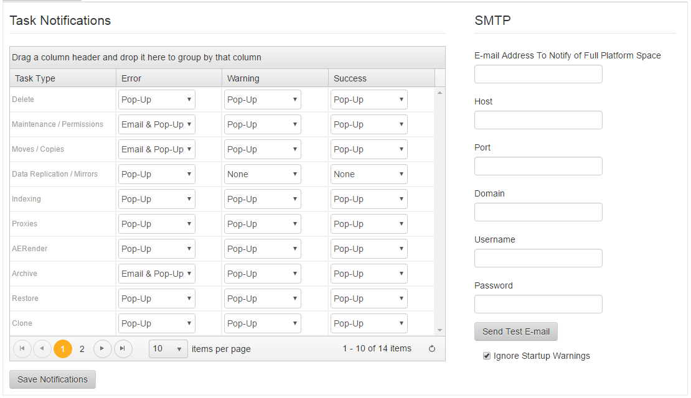The height and width of the screenshot is (398, 691).
Task: Sort by Task Type column header
Action: (63, 78)
